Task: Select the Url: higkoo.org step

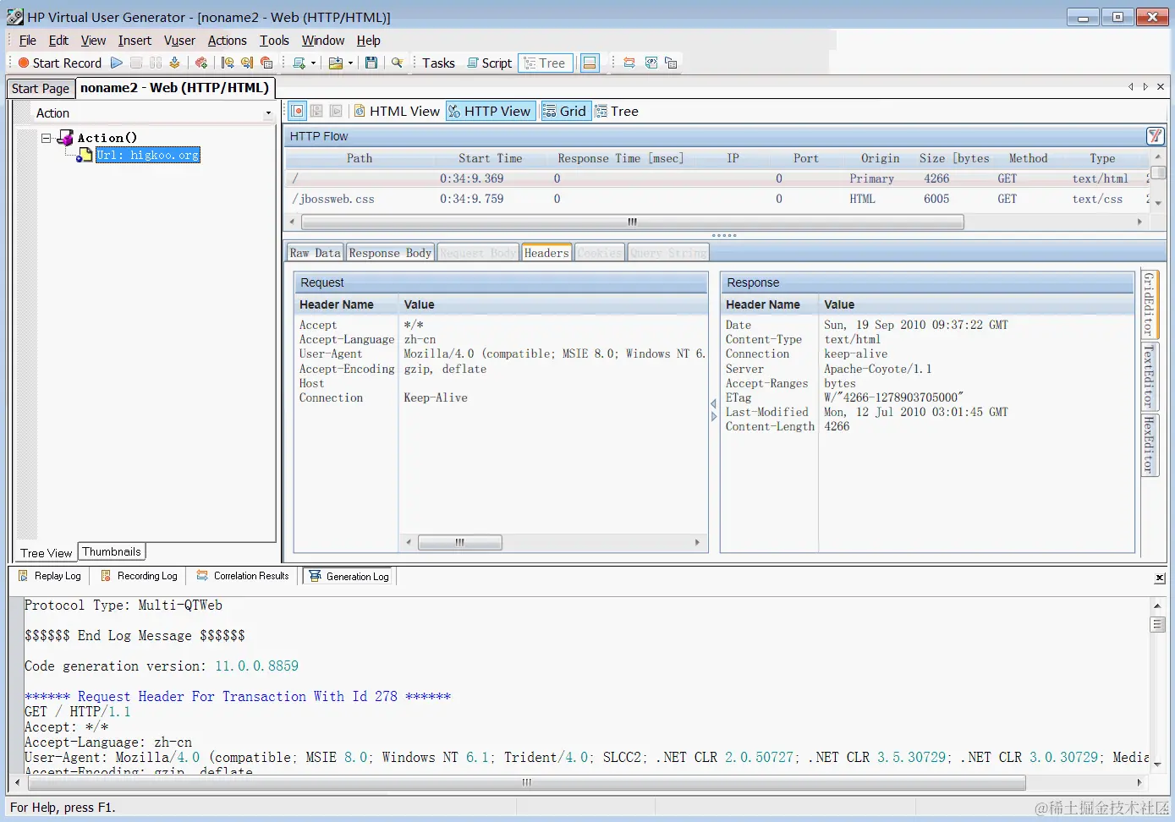Action: [148, 155]
